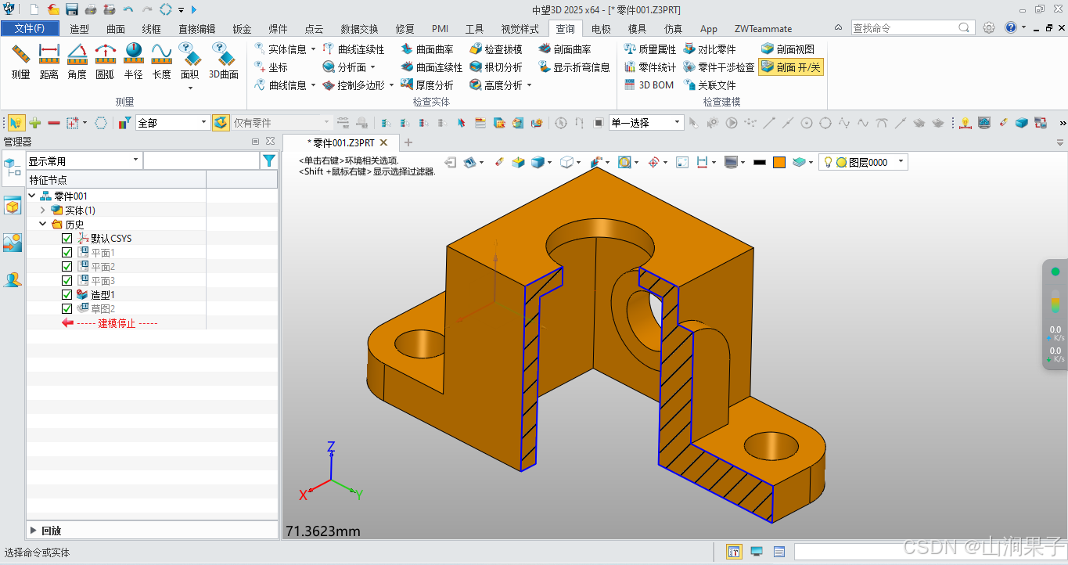The image size is (1068, 565).
Task: Uncheck the 默认CSYS checkbox
Action: (x=67, y=239)
